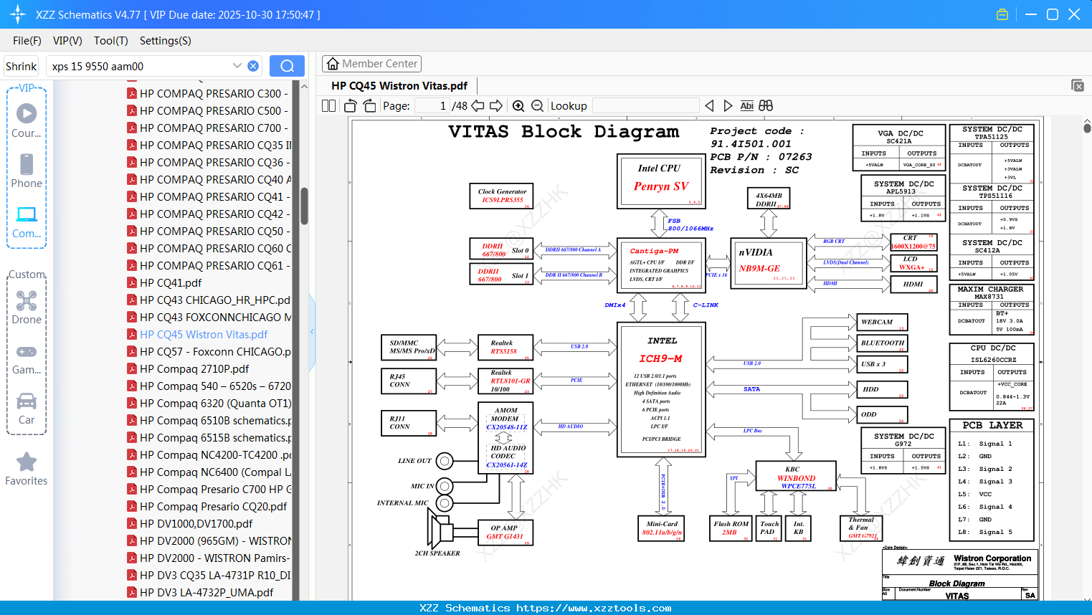This screenshot has height=615, width=1092.
Task: Click the page number input box
Action: (x=432, y=106)
